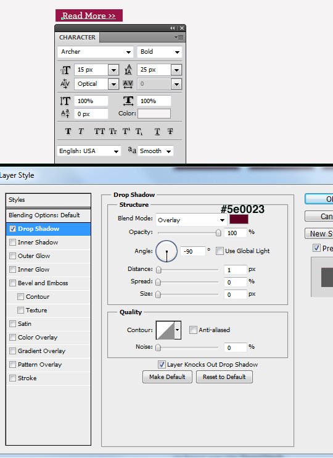
Task: Enable Small Caps text style
Action: 113,131
